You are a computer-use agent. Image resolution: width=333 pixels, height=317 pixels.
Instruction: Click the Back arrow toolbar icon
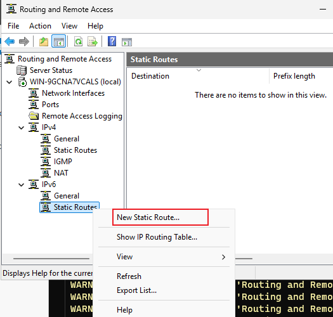click(10, 41)
